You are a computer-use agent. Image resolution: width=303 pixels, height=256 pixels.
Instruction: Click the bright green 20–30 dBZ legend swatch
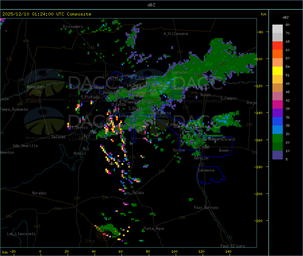coord(277,138)
